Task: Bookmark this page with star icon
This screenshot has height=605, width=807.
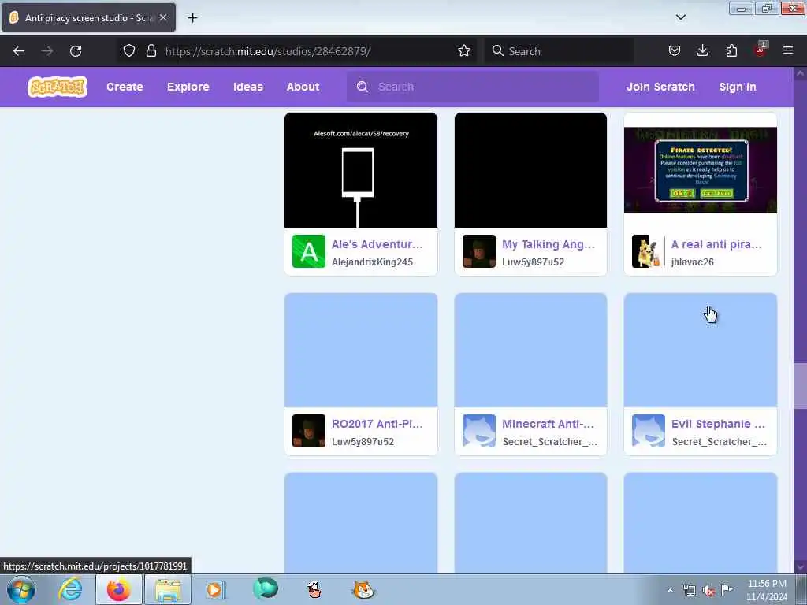Action: 463,50
